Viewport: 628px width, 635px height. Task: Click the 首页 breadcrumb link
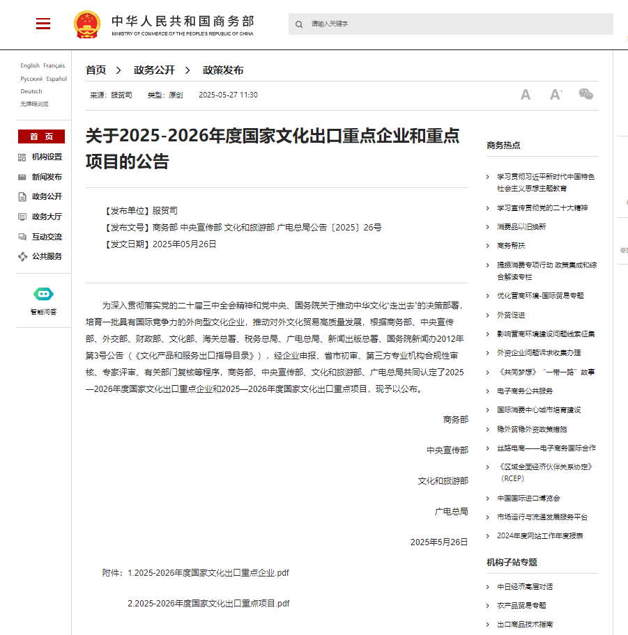(x=95, y=70)
